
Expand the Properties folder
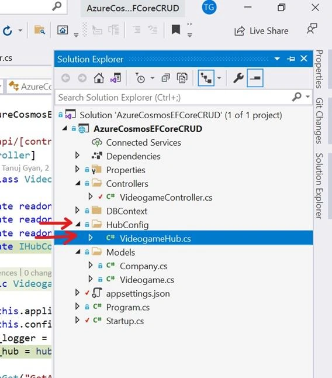pos(77,169)
